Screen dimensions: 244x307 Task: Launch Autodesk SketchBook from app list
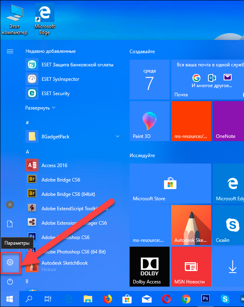72,266
